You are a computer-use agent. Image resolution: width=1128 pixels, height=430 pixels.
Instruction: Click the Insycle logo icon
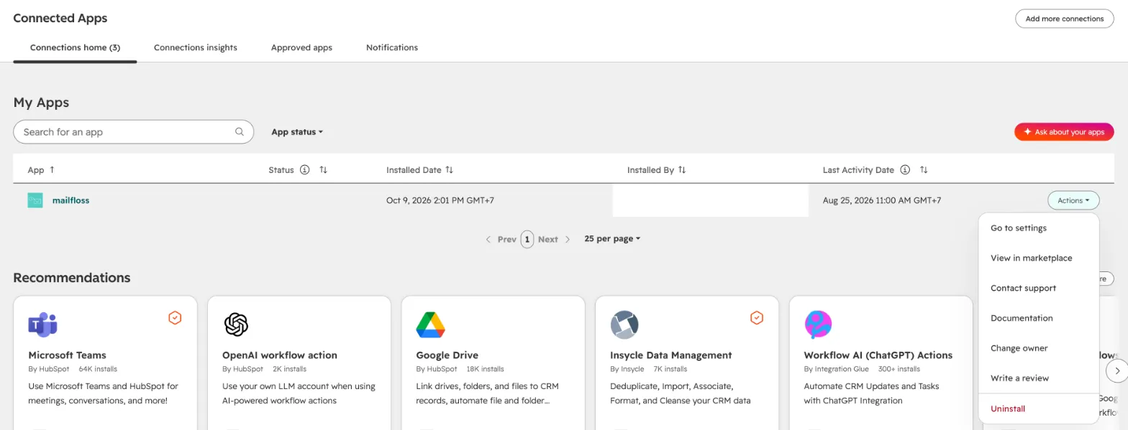(x=624, y=324)
